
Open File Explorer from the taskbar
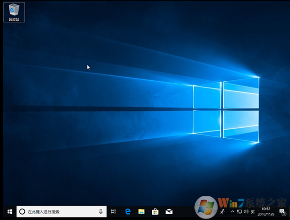(x=142, y=212)
